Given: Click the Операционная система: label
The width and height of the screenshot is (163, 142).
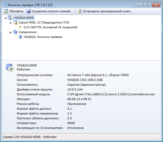Looking at the screenshot, I should (x=35, y=75).
